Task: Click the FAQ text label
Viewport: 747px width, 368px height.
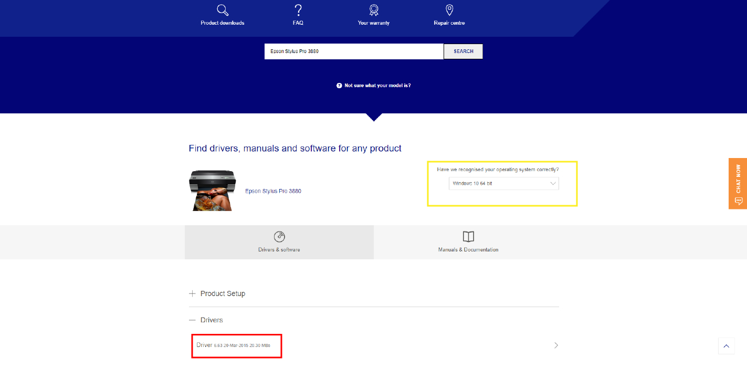Action: click(298, 23)
